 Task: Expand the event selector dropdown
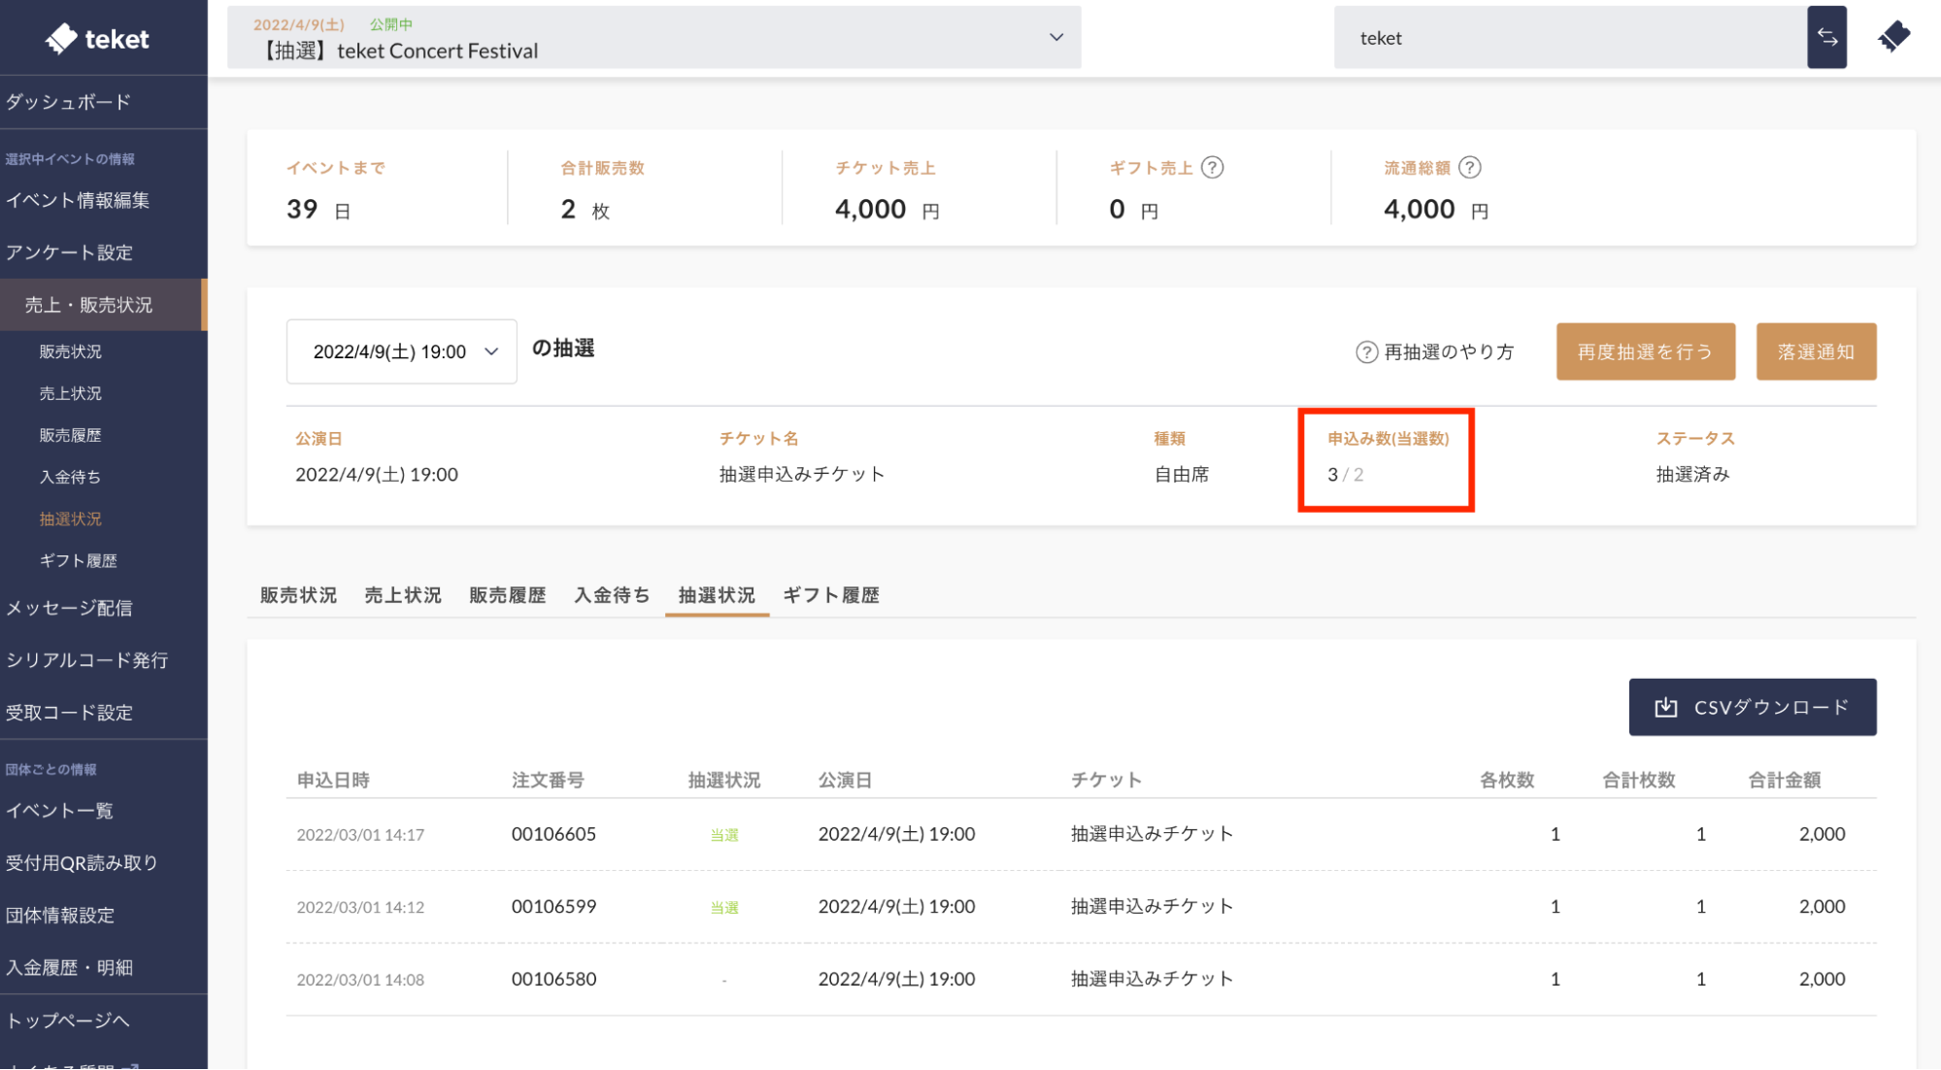click(1055, 38)
